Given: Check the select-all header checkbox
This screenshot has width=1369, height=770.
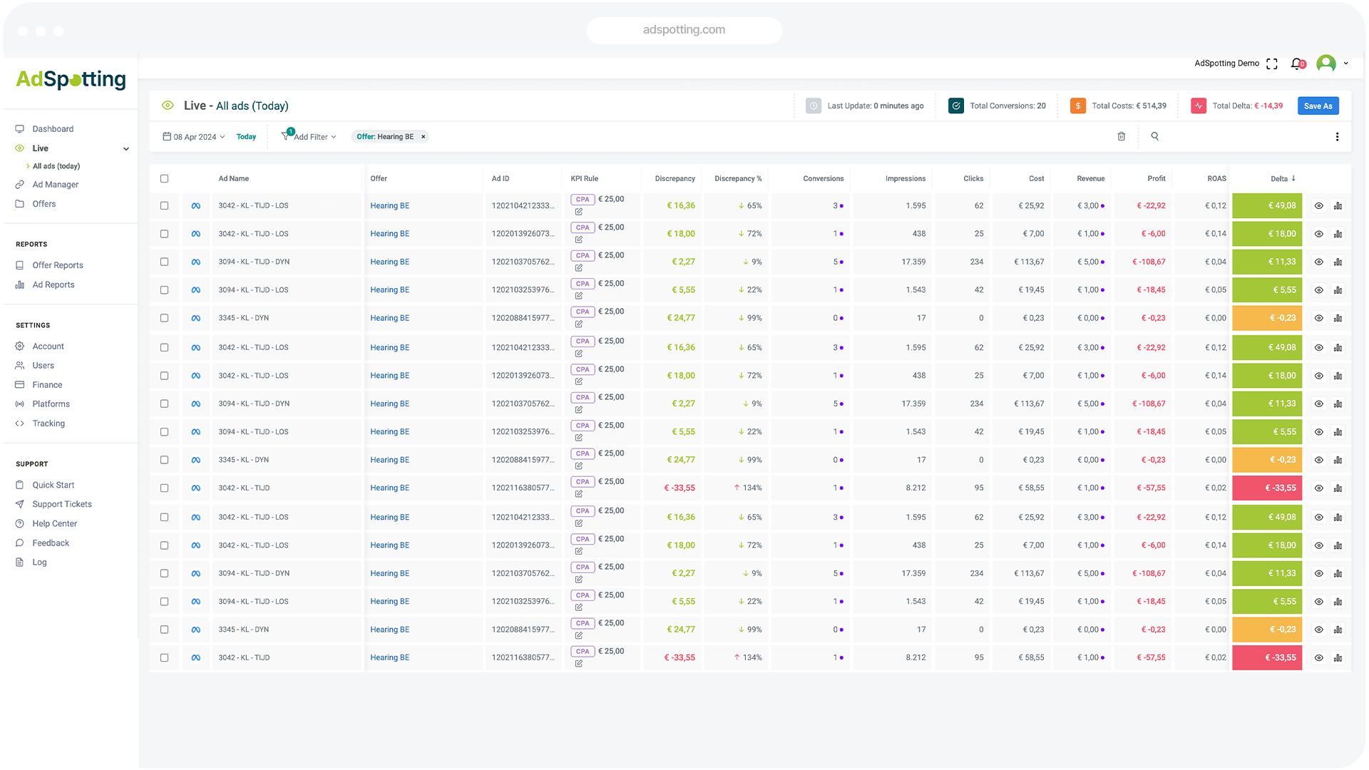Looking at the screenshot, I should point(164,179).
